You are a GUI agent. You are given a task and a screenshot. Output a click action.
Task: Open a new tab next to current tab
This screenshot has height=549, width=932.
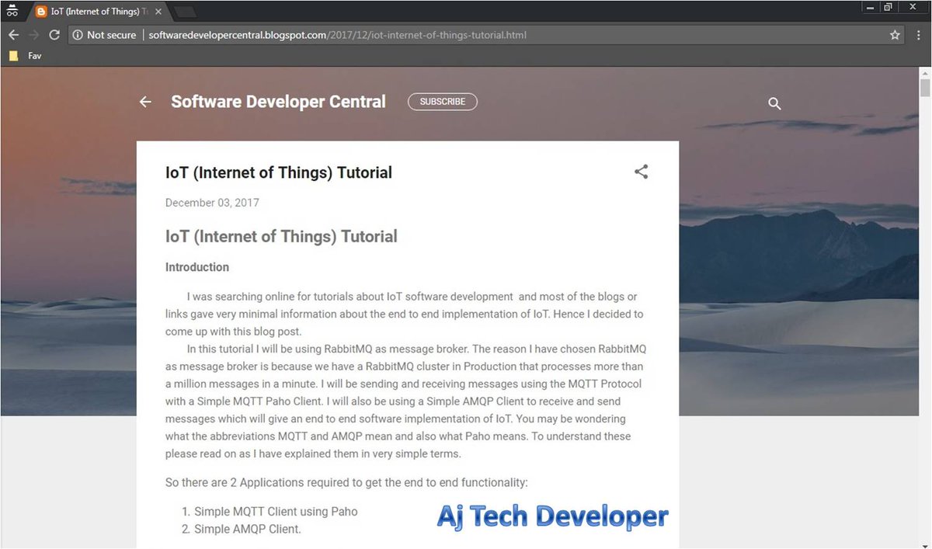[184, 12]
